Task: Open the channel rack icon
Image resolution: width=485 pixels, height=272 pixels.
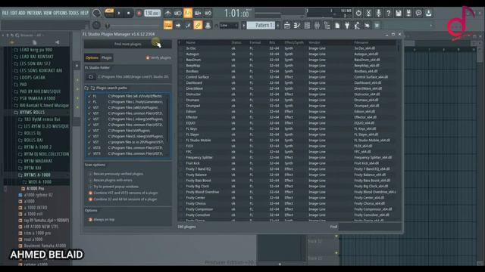Action: pos(307,25)
